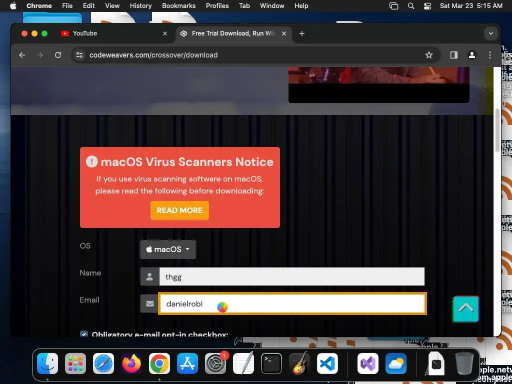512x384 pixels.
Task: Click the READ MORE button
Action: (179, 210)
